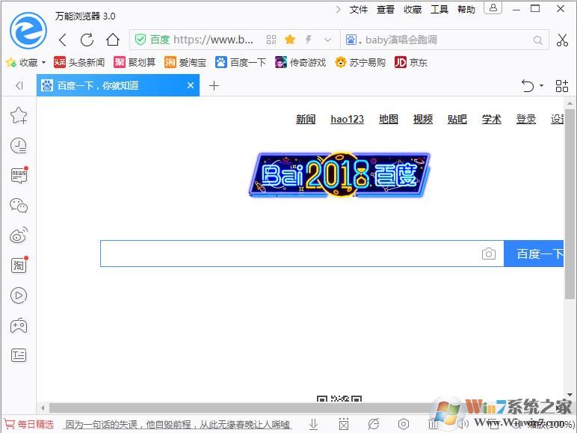Expand the 收藏 bookmarks dropdown
The image size is (577, 433).
tap(43, 63)
